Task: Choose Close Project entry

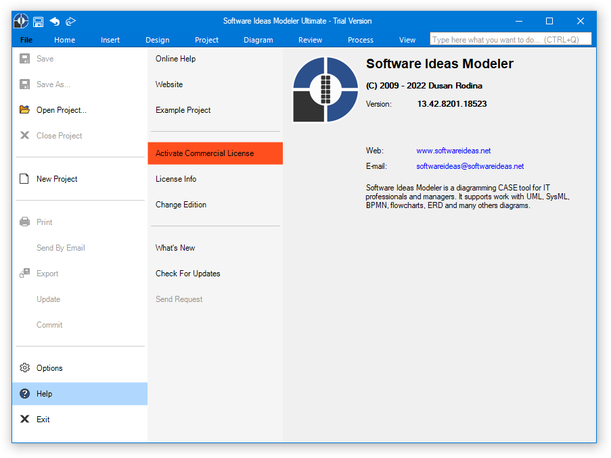Action: pyautogui.click(x=80, y=136)
